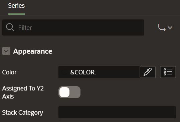The height and width of the screenshot is (122, 180).
Task: Click the Color property label
Action: [9, 72]
